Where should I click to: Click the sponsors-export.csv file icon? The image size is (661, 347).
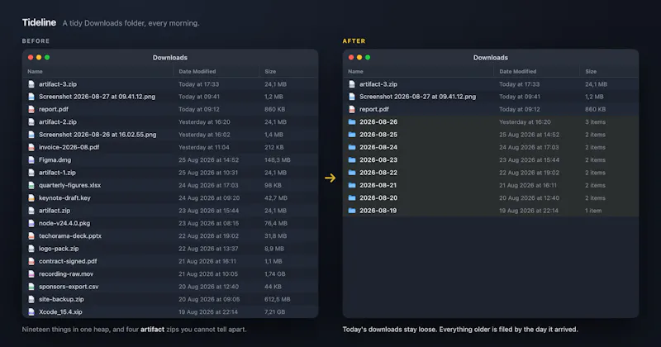point(31,287)
